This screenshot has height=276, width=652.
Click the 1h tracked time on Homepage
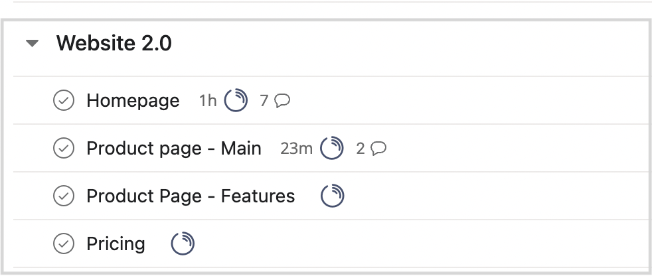tap(208, 101)
